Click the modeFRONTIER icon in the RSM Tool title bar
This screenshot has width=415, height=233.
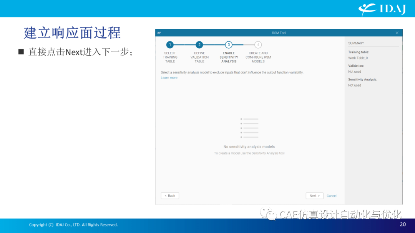[159, 33]
